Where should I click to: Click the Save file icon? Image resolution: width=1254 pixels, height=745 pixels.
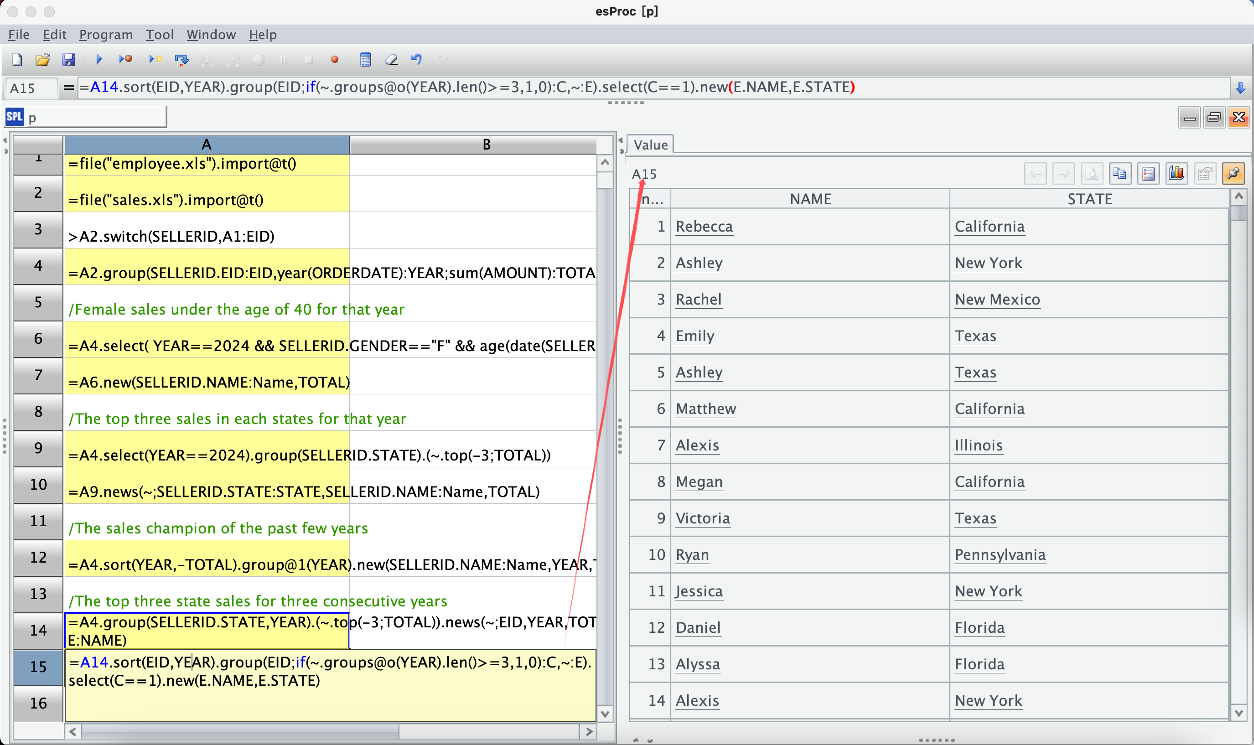68,59
